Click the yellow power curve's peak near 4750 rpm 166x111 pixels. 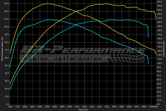(x=106, y=4)
